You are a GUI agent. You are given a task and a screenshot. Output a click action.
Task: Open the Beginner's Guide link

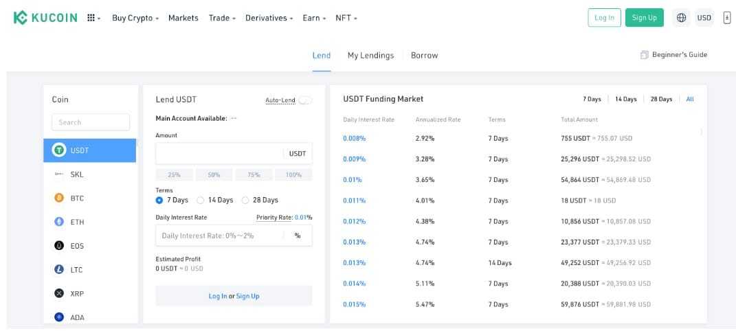click(679, 55)
